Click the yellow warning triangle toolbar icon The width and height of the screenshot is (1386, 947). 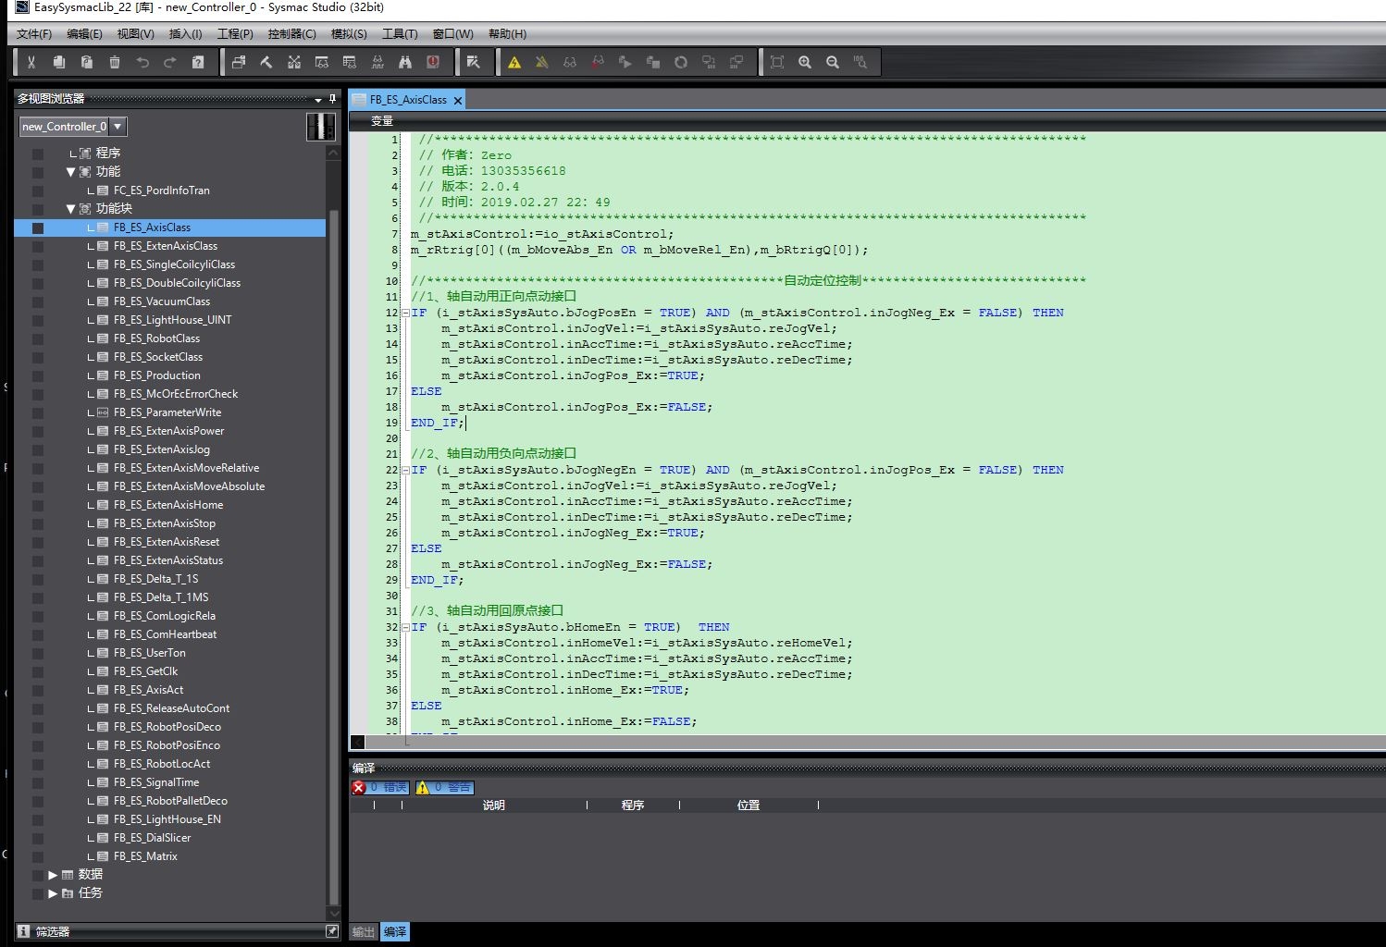click(x=514, y=62)
